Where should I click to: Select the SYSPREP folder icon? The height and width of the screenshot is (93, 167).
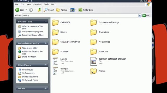pos(55,52)
